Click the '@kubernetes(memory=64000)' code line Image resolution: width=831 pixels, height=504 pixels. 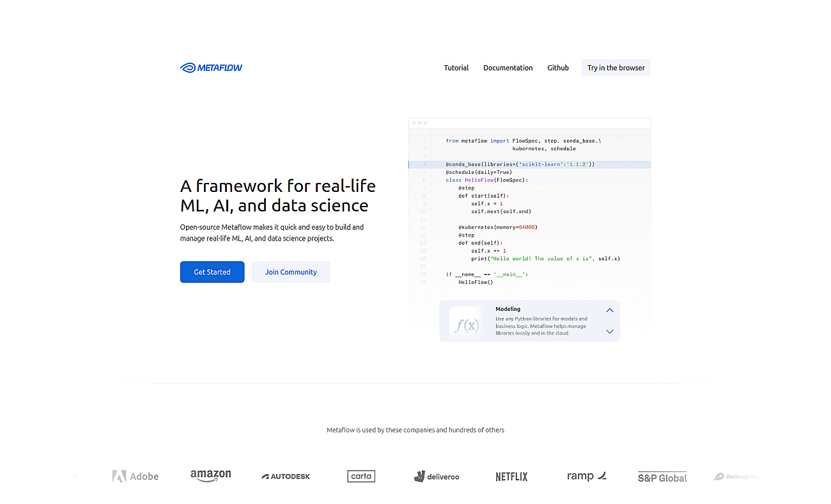(498, 227)
